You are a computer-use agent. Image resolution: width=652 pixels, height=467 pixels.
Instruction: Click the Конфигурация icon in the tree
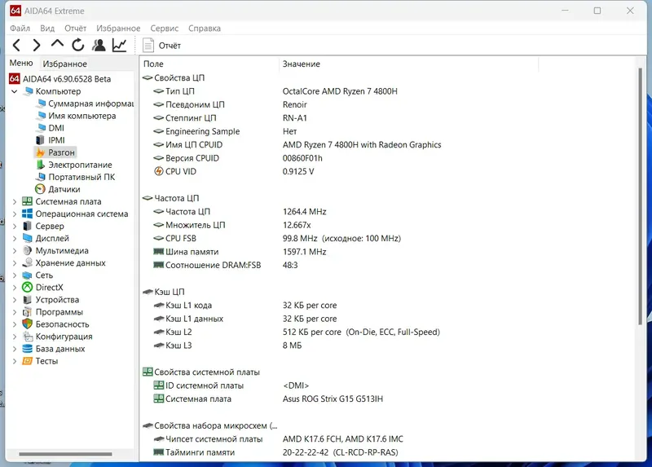coord(28,337)
